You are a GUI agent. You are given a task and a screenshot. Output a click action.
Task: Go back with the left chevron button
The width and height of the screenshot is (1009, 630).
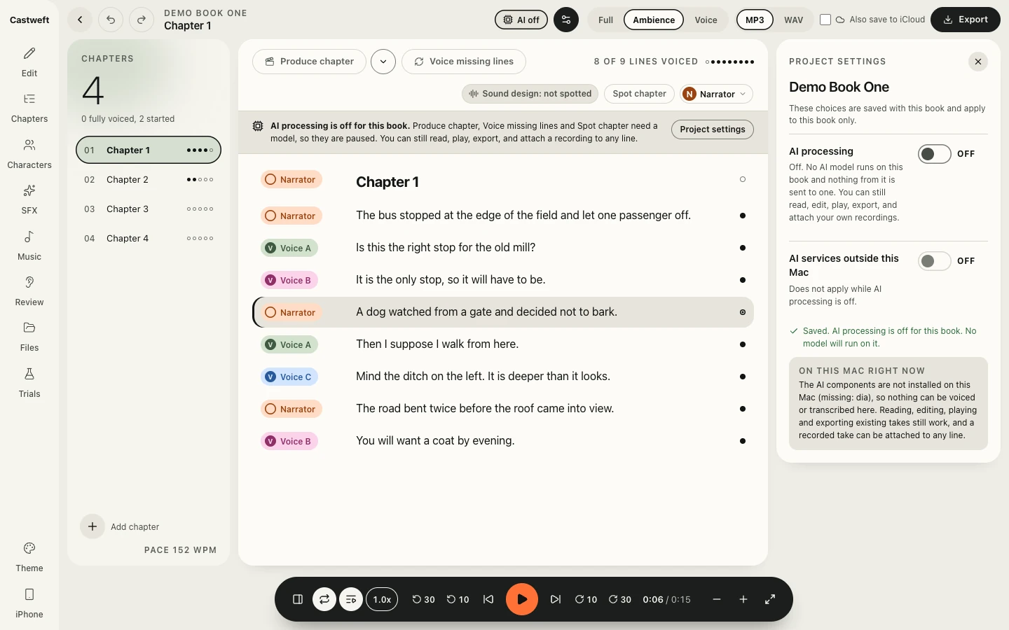[x=80, y=20]
